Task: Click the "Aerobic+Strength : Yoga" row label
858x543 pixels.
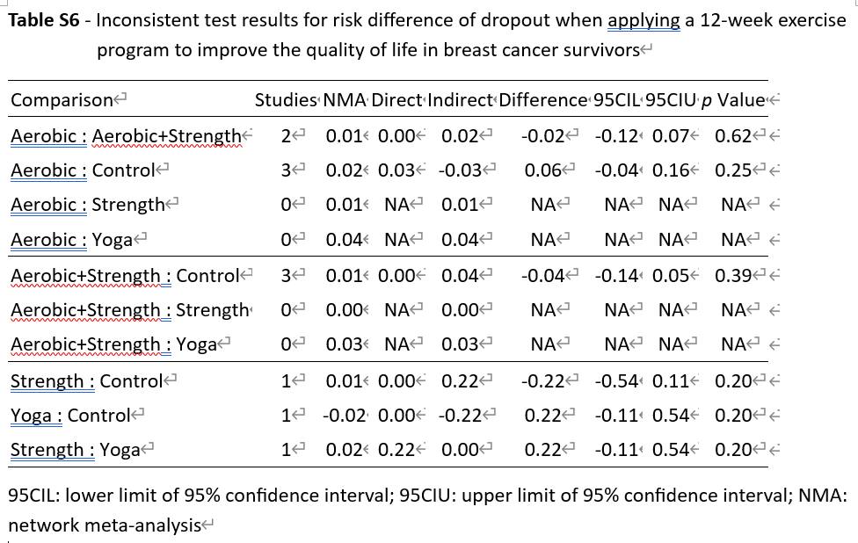Action: [113, 344]
